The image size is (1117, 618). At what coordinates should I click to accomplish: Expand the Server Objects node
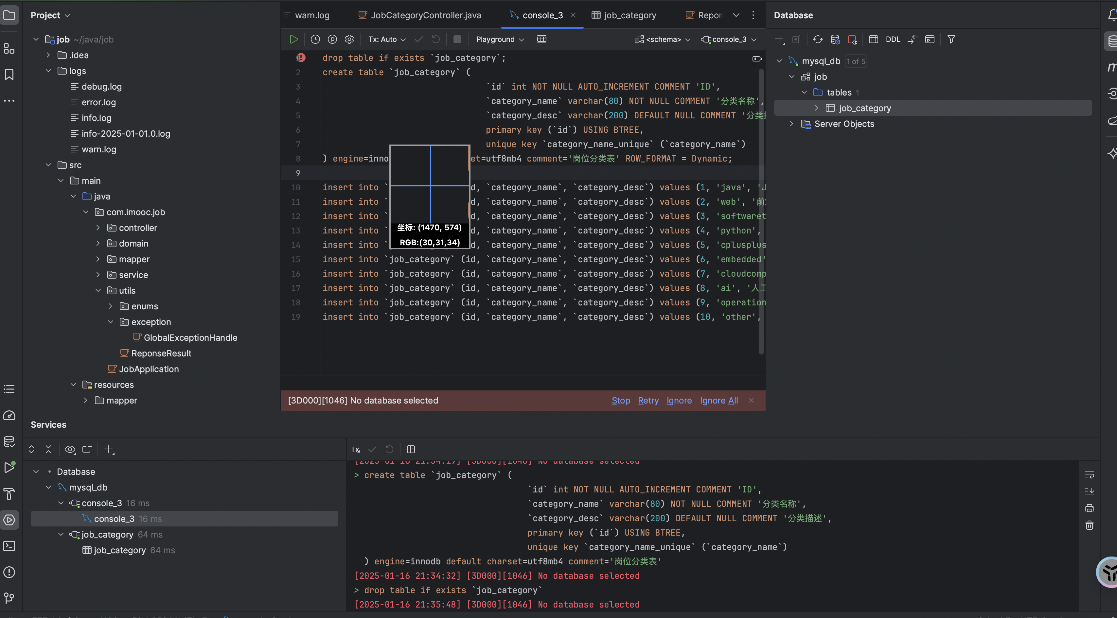tap(791, 124)
